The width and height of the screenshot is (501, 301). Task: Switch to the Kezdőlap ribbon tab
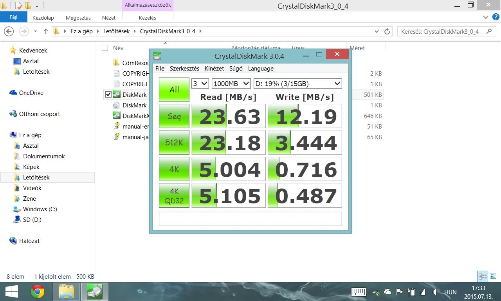coord(43,18)
